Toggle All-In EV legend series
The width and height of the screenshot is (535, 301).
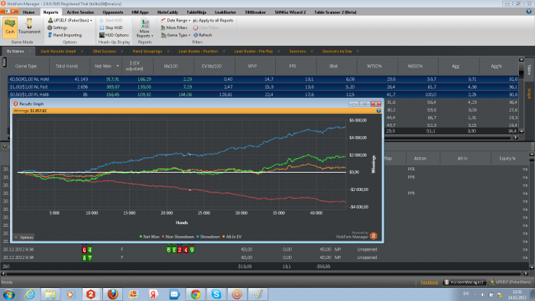click(232, 237)
